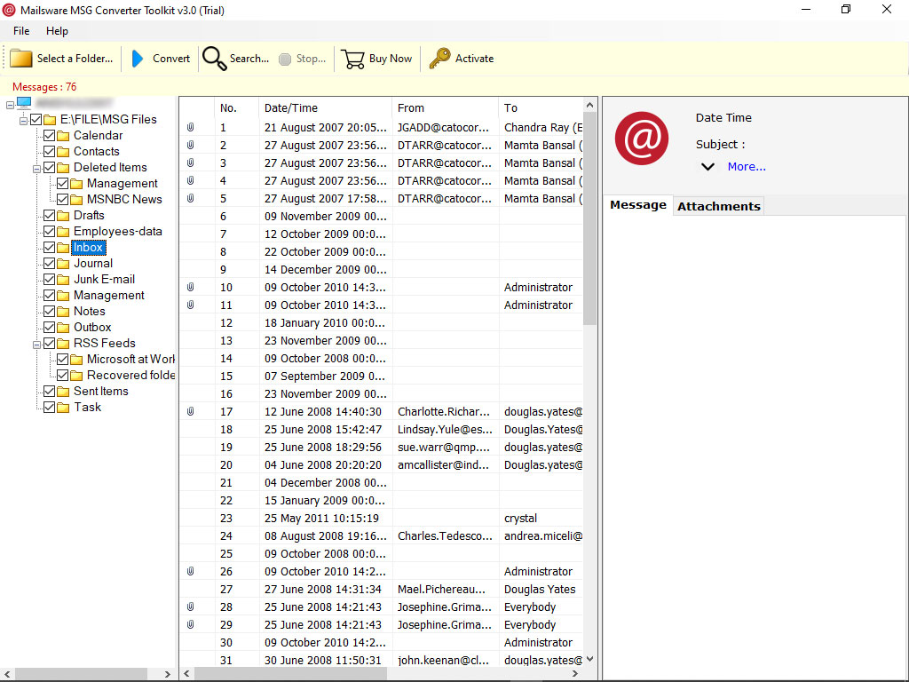Viewport: 909px width, 682px height.
Task: Click the Calendar folder icon
Action: (x=63, y=136)
